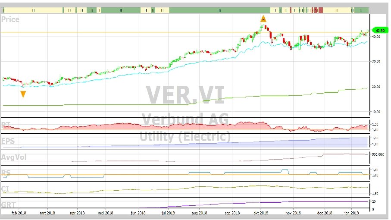This screenshot has height=220, width=391.
Task: Select the okt 2018 date label
Action: pos(260,213)
